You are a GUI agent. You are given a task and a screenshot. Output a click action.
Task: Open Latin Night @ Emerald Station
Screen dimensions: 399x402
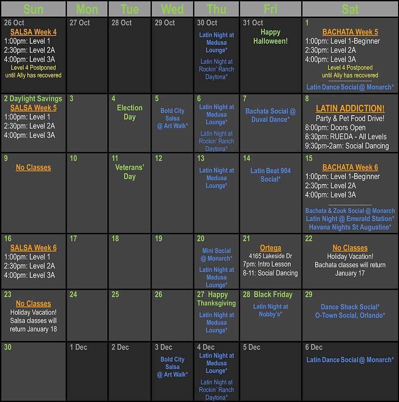coord(350,219)
